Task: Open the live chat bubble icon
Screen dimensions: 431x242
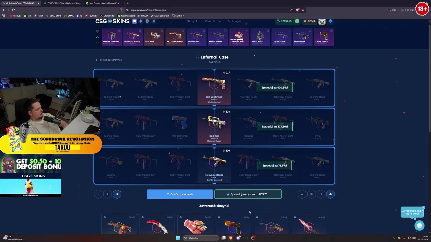Action: coord(419,226)
